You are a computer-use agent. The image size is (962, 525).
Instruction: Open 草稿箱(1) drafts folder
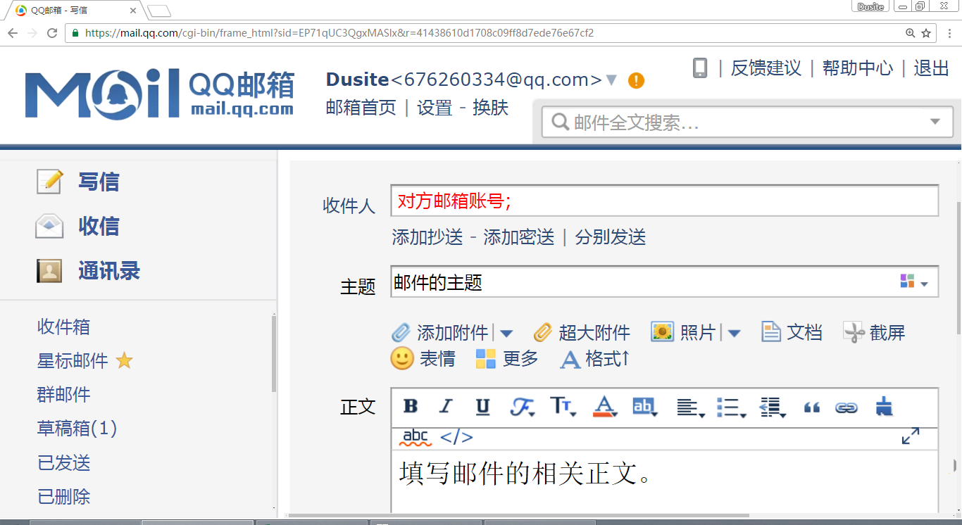tap(77, 429)
